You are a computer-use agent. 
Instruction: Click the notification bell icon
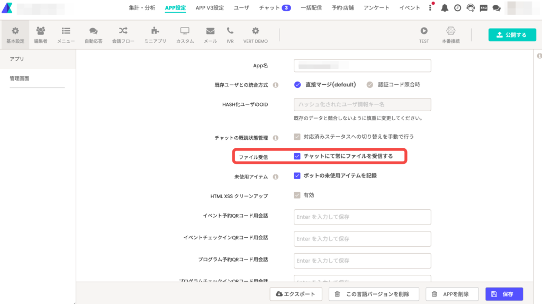point(445,8)
